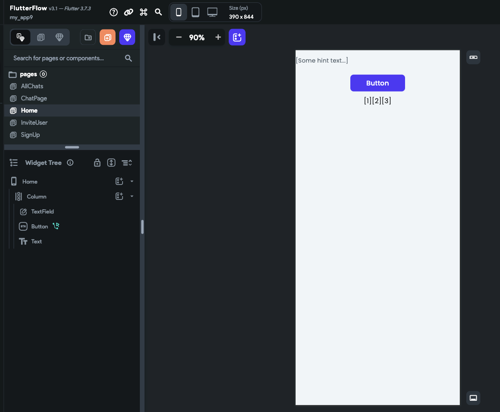This screenshot has height=412, width=500.
Task: Click the link chain icon in header
Action: click(129, 12)
